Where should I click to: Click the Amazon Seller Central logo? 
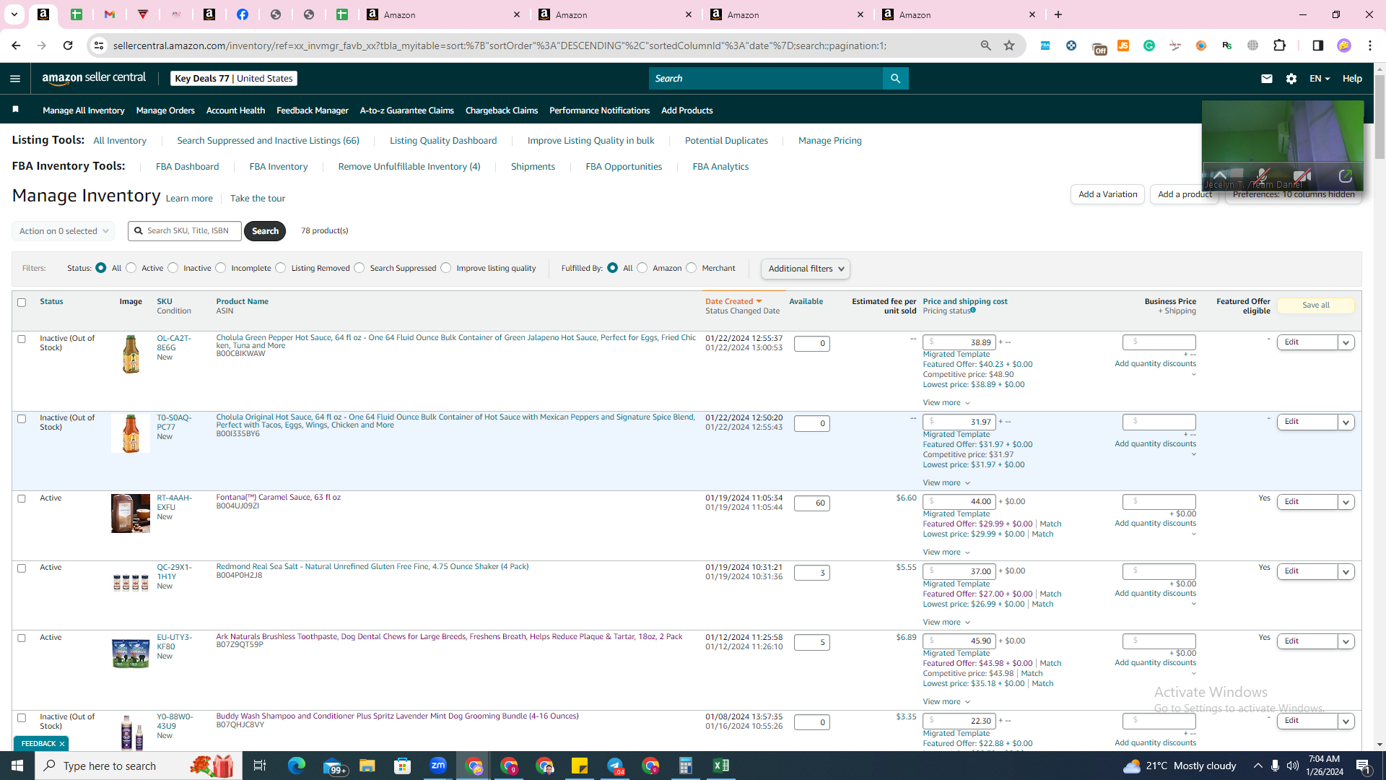pyautogui.click(x=94, y=78)
